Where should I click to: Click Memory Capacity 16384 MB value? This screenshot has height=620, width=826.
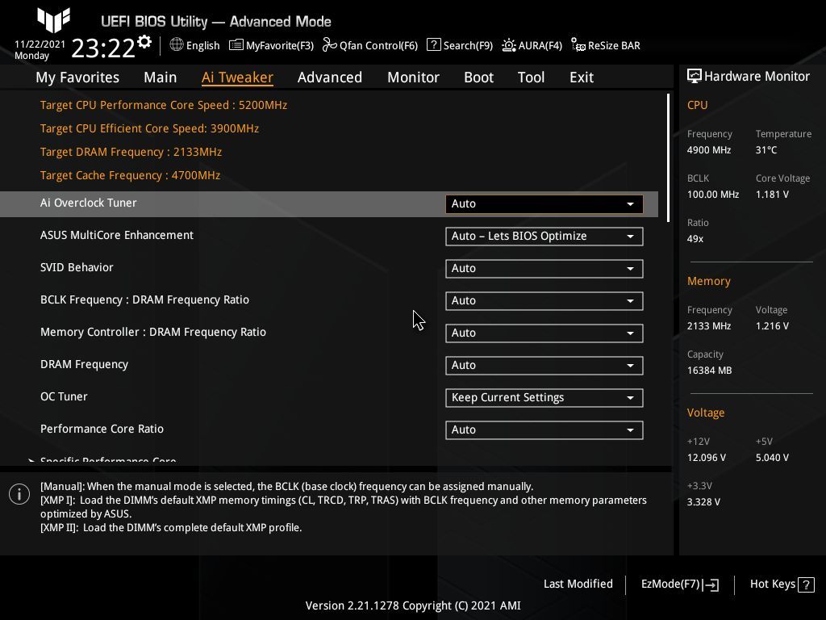[x=710, y=371]
